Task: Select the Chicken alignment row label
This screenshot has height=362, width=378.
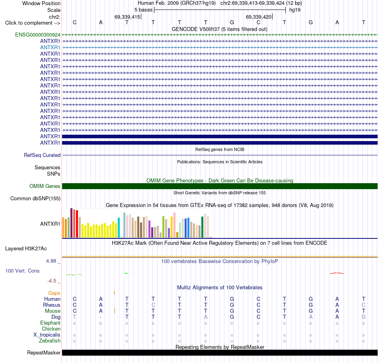Action: pyautogui.click(x=51, y=329)
